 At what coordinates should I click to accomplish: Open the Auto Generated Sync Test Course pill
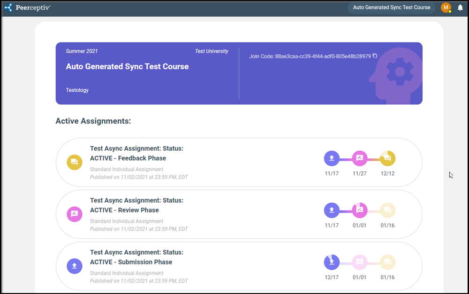392,7
